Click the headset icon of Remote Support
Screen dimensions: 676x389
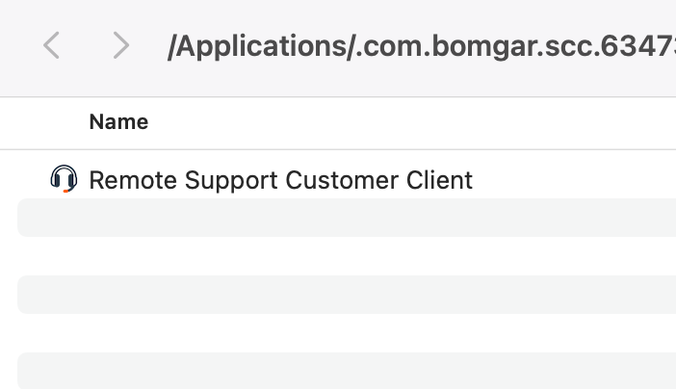pos(64,178)
